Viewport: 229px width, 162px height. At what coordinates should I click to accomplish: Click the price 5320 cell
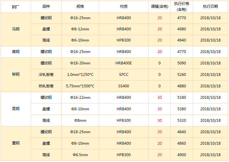(182, 120)
